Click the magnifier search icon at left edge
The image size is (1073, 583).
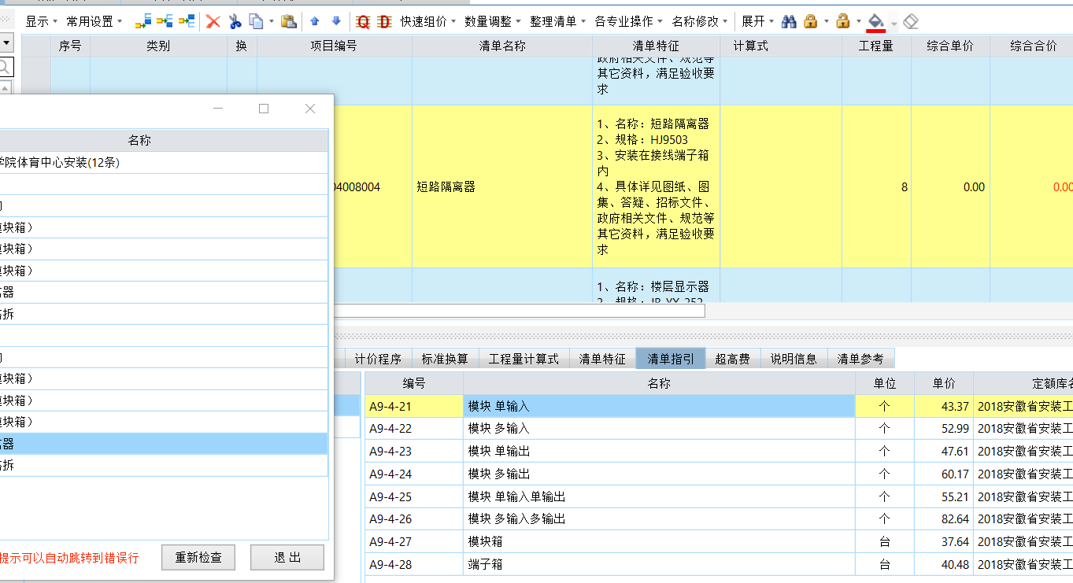tap(5, 66)
